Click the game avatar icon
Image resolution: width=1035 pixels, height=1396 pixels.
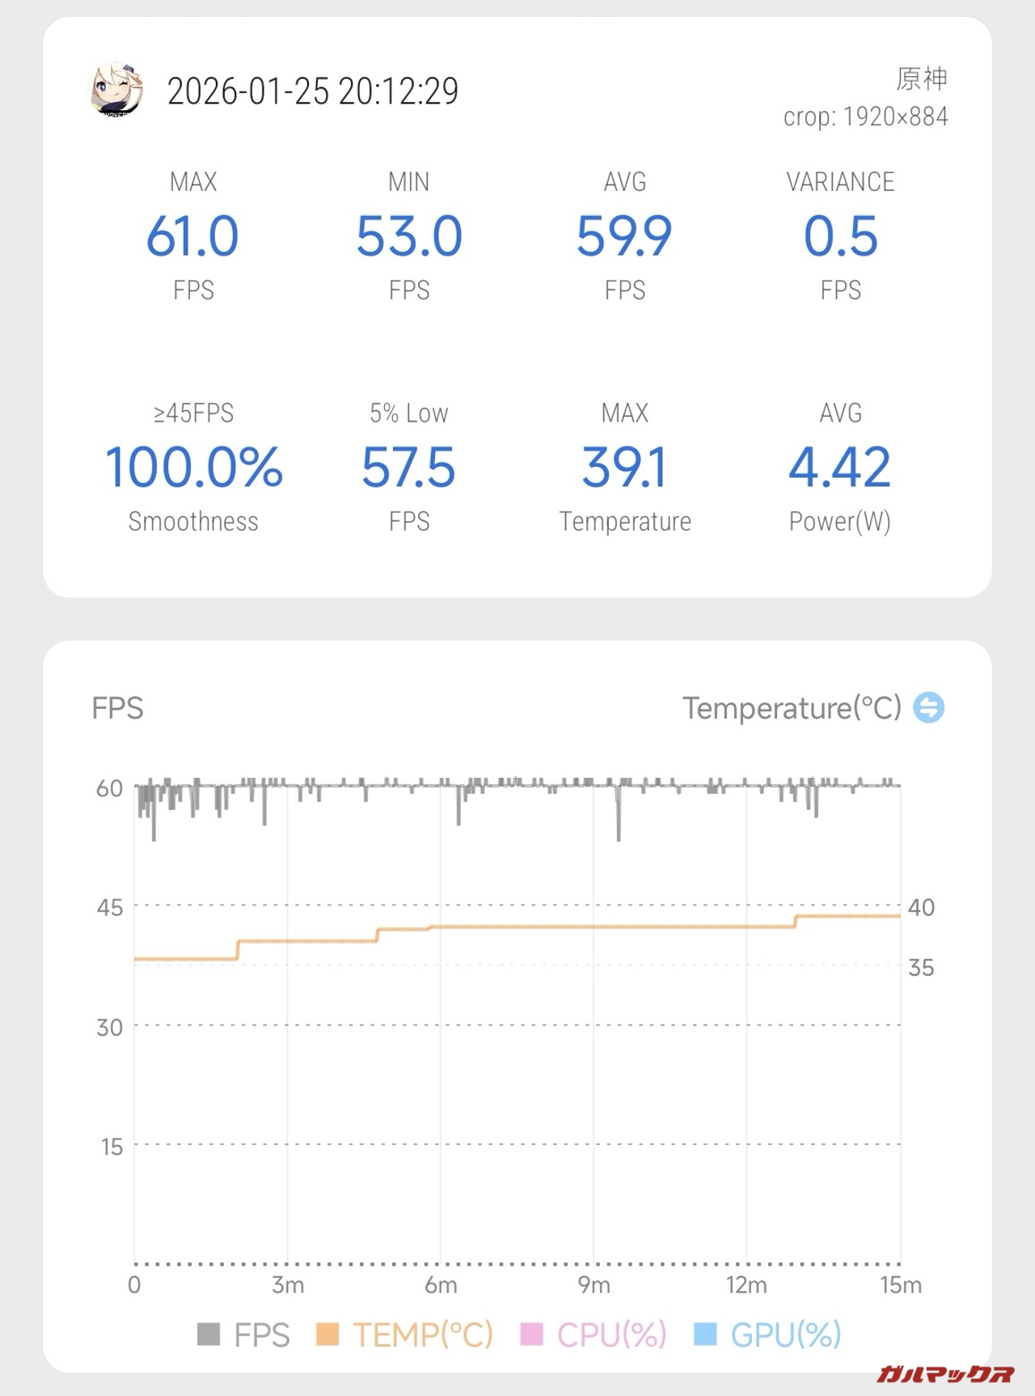[116, 89]
